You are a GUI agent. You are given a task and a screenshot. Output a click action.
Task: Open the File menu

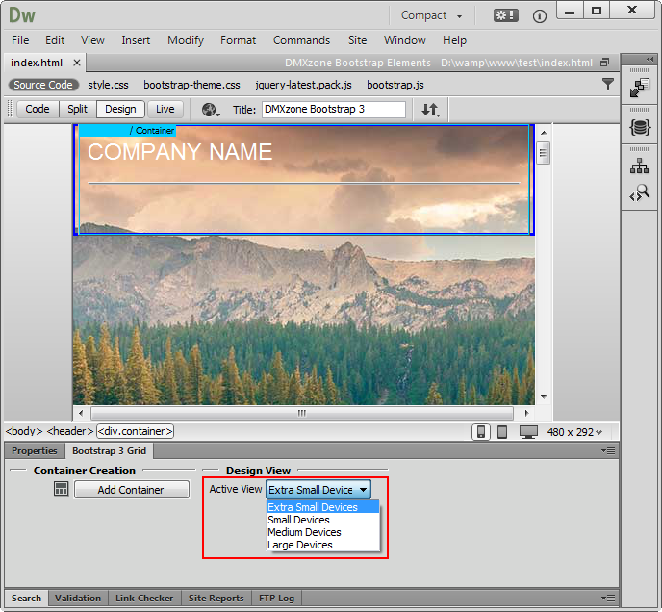[x=20, y=40]
